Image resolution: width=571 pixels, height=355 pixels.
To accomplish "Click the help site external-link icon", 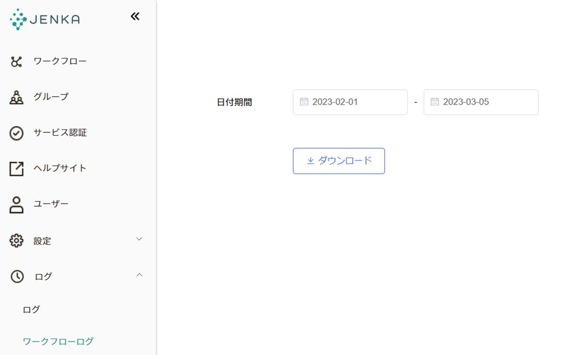I will (16, 169).
